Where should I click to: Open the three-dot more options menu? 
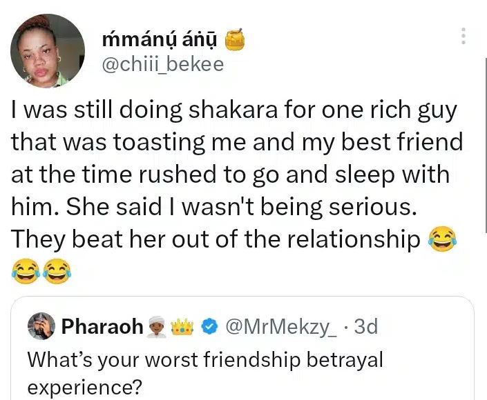(464, 36)
